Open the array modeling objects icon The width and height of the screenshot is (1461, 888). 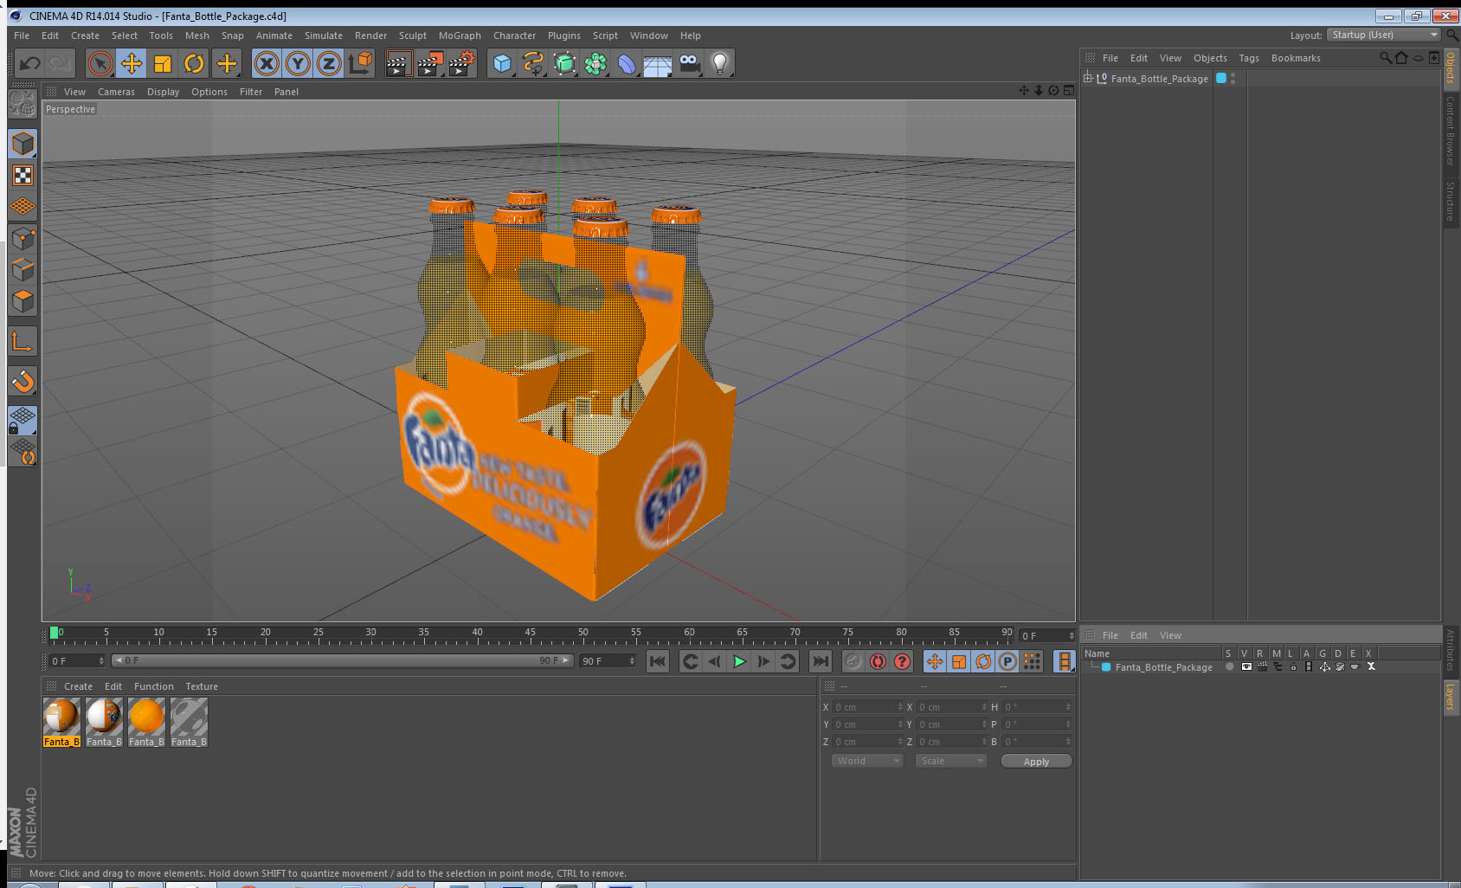pyautogui.click(x=595, y=63)
